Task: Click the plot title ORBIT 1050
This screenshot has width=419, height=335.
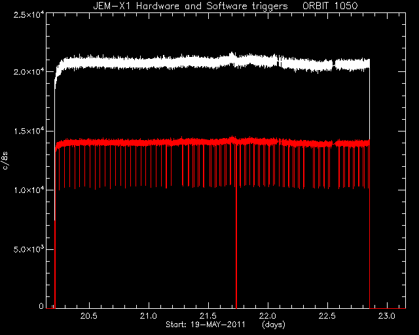Action: (330, 6)
